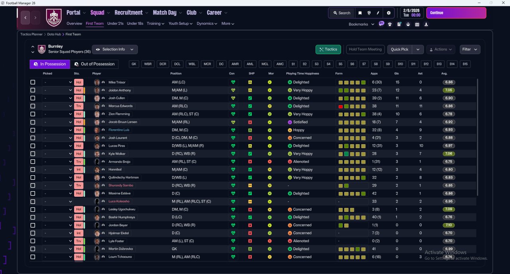Open the Selection Info dropdown
This screenshot has width=510, height=274.
(x=115, y=49)
